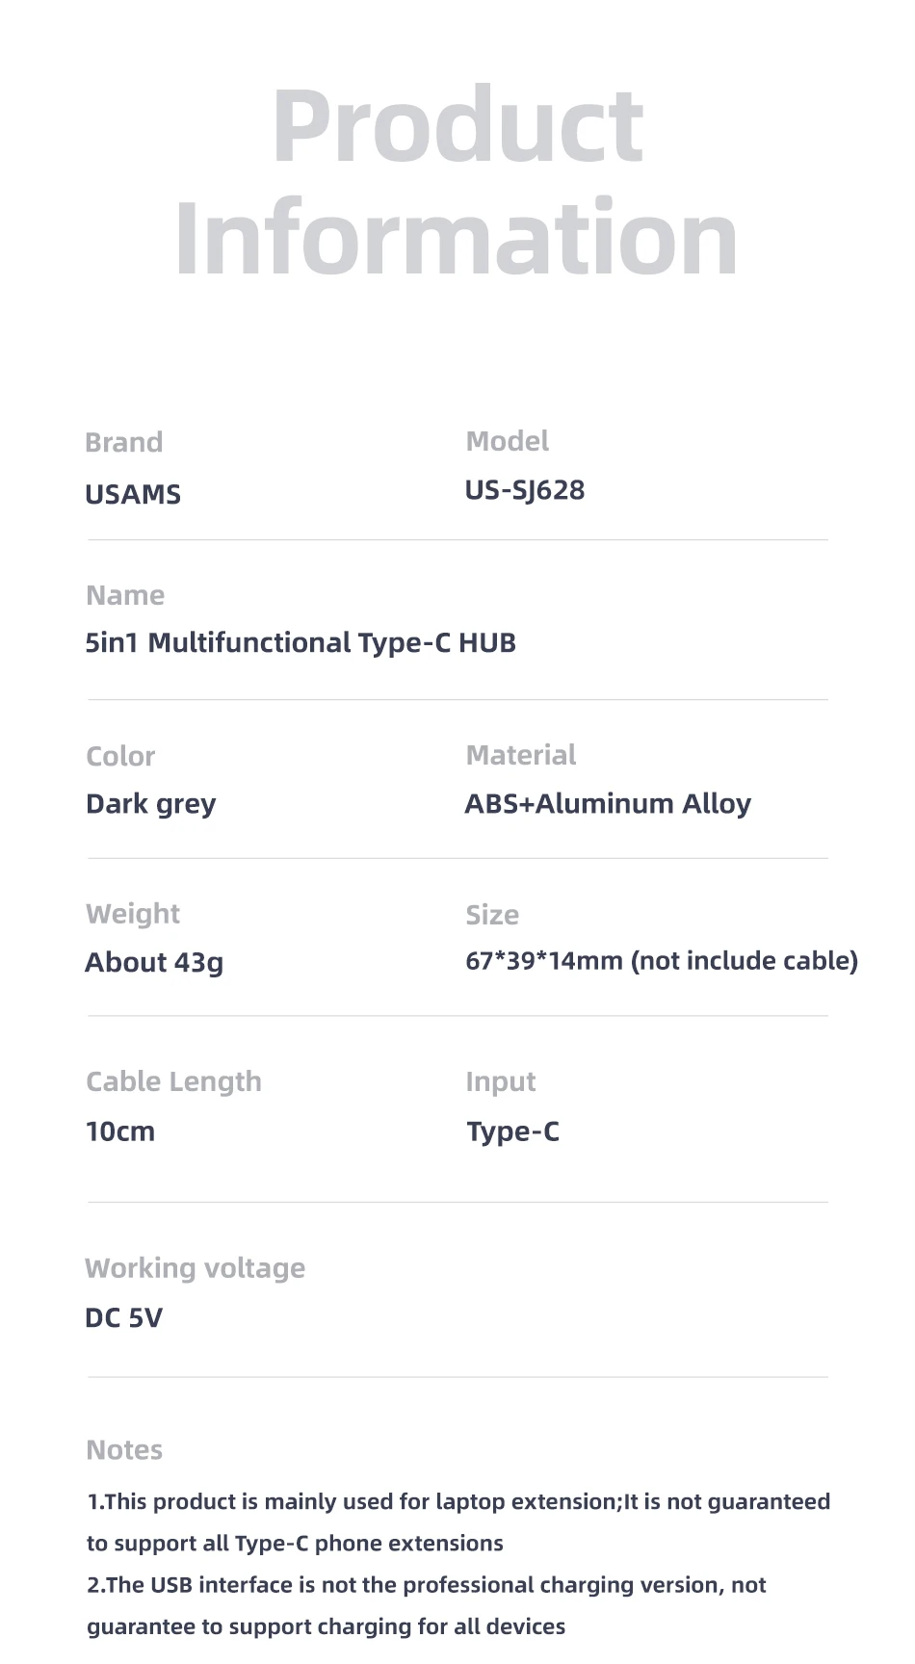This screenshot has width=915, height=1664.
Task: Click the Cable Length label
Action: 173,1081
